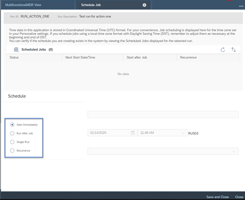Select the Start Immediately option
245x200 pixels.
tap(12, 125)
